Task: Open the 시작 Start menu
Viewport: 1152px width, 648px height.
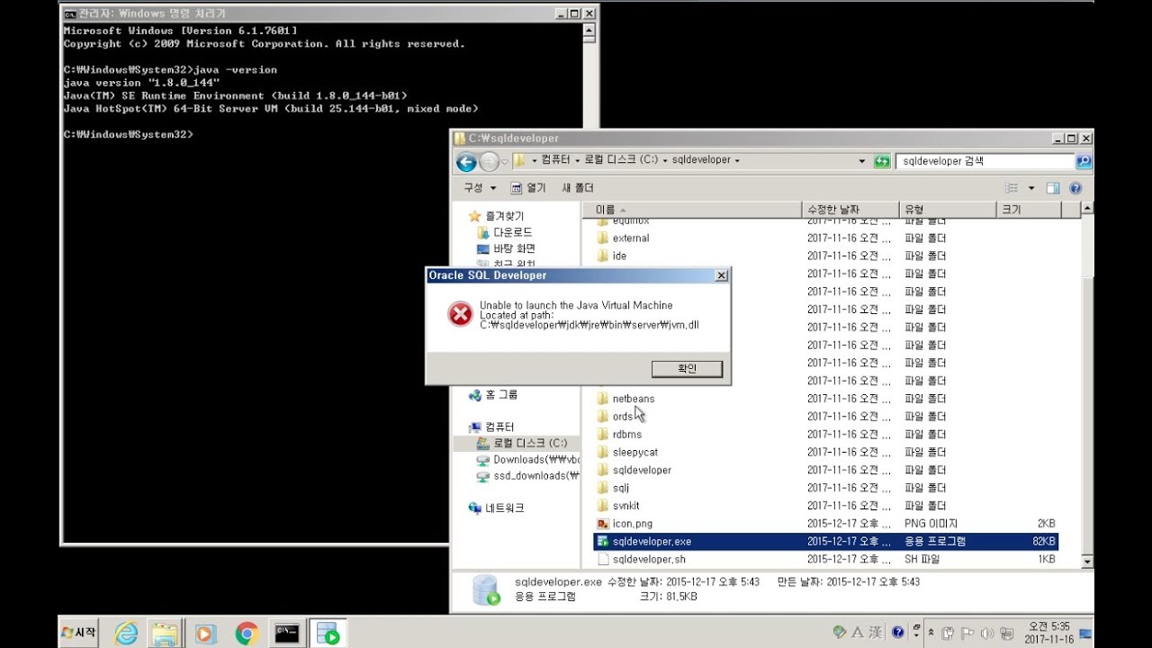Action: point(79,633)
